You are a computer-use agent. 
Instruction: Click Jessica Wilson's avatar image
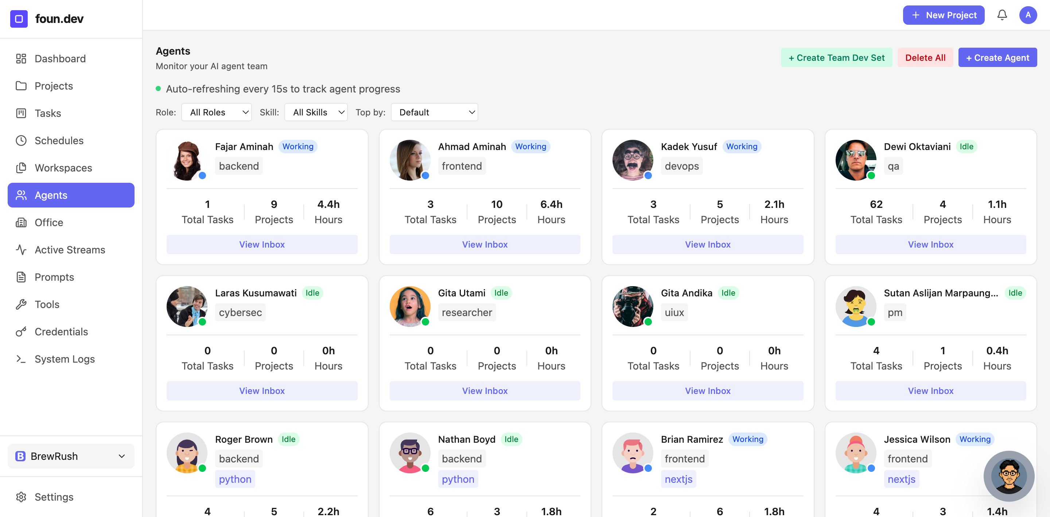pyautogui.click(x=856, y=453)
